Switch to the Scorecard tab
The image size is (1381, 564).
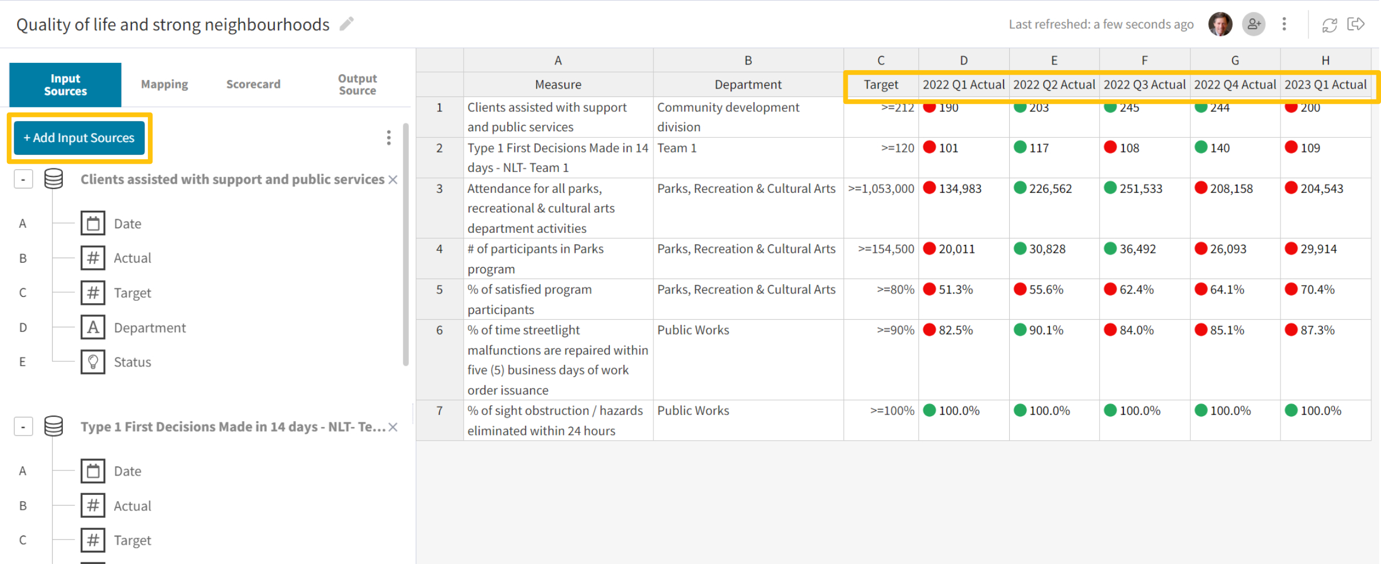(253, 84)
